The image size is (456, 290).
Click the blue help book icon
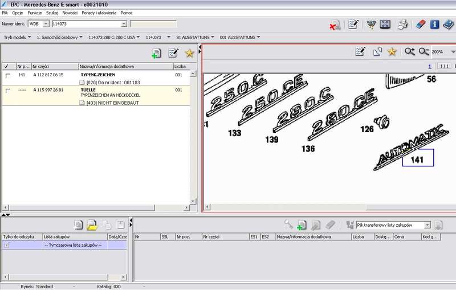449,24
